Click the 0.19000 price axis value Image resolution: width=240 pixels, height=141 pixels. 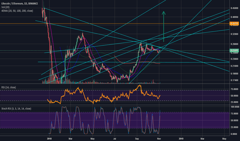click(234, 74)
